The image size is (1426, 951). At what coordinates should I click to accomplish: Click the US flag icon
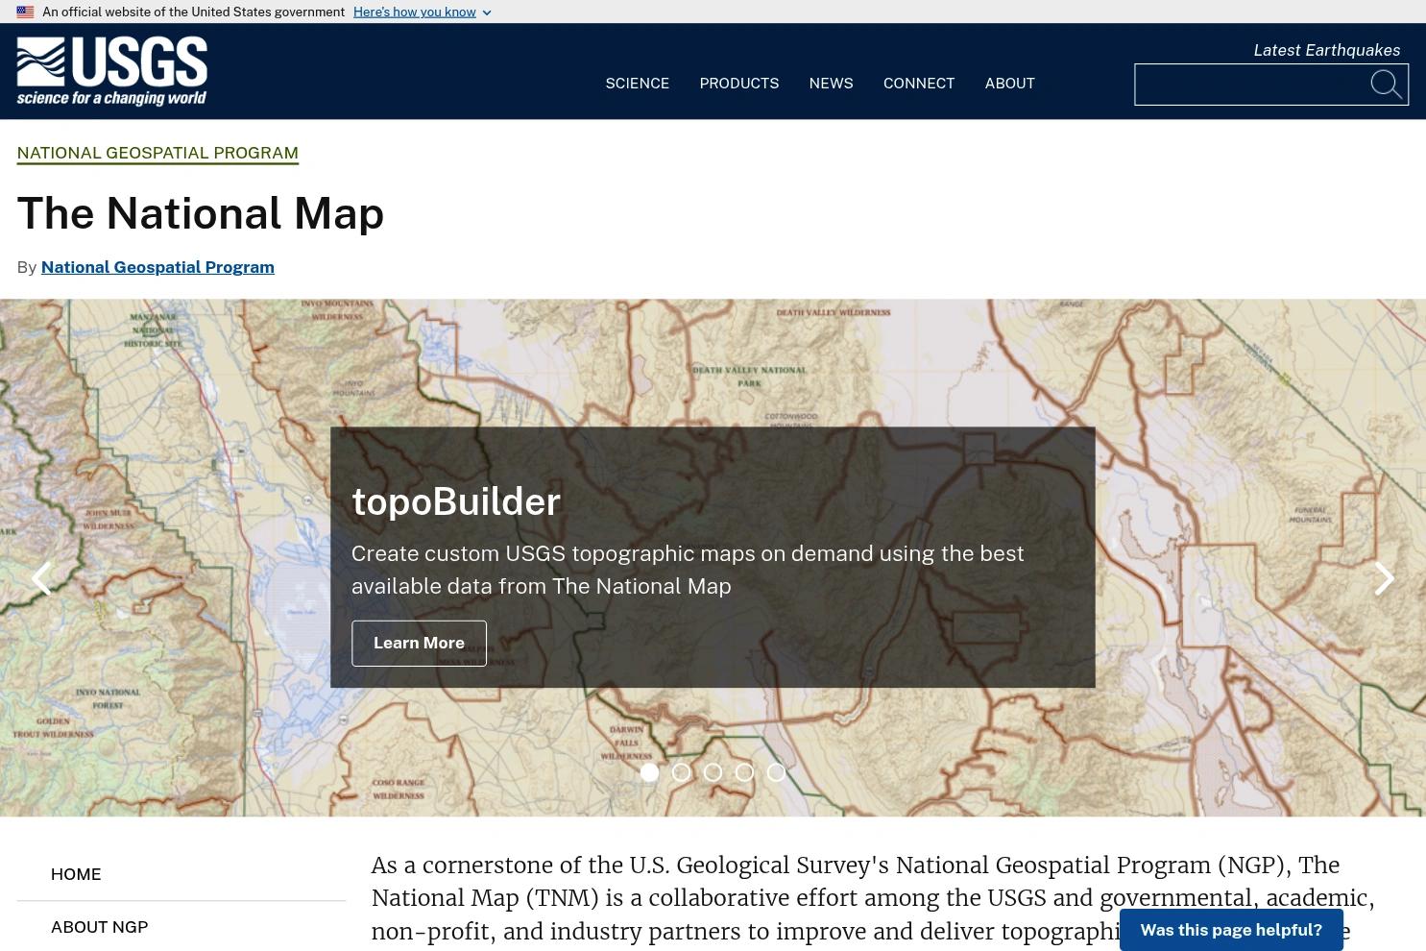[x=25, y=12]
